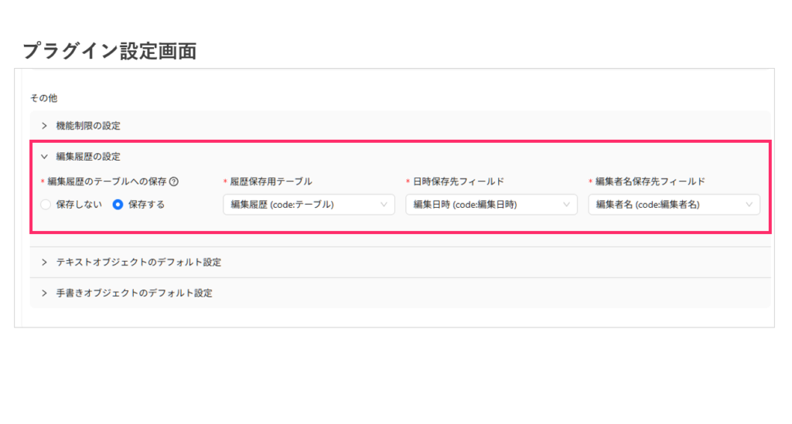Select the 保存する radio button
This screenshot has height=424, width=792.
point(118,205)
